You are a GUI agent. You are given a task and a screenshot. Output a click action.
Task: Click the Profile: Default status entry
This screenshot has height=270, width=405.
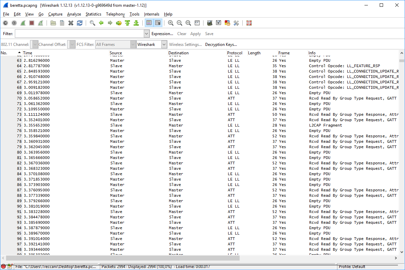(x=352, y=267)
